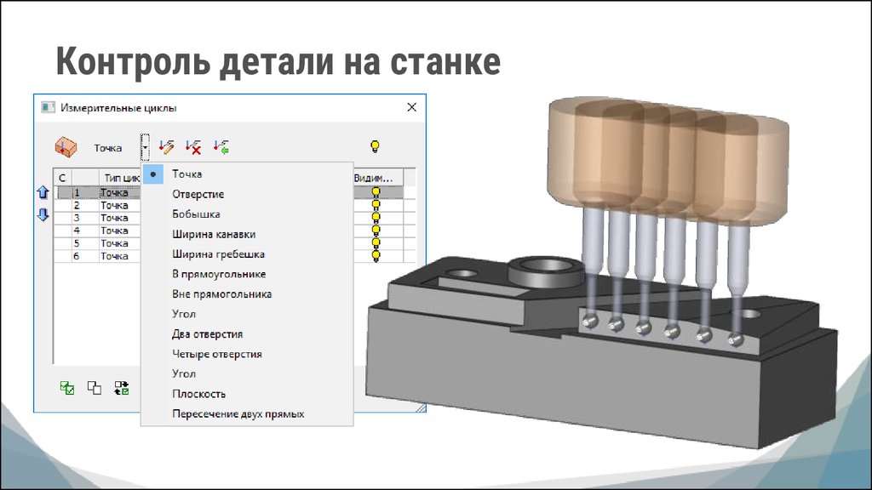Click the edit cycle pencil icon
Image resolution: width=872 pixels, height=490 pixels.
[x=167, y=147]
